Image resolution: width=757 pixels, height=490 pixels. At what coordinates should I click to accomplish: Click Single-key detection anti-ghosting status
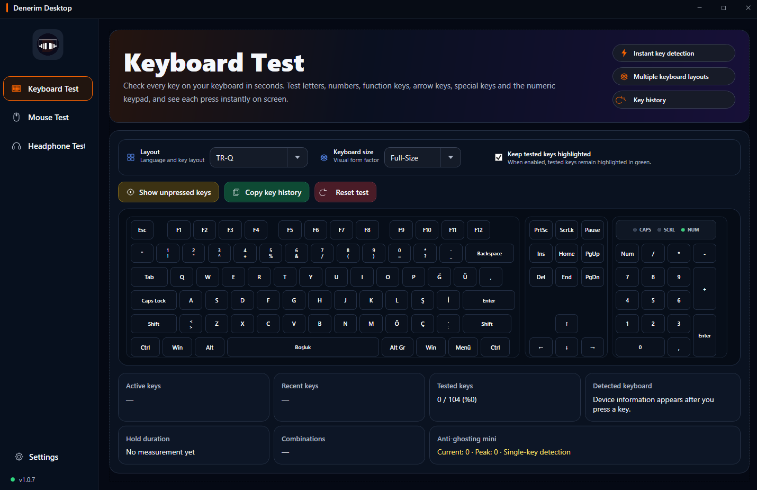click(x=537, y=452)
